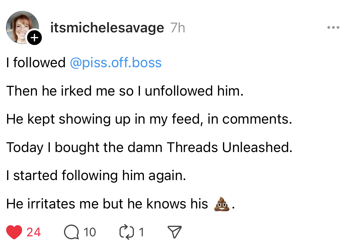Open the three-dot more options menu
346x247 pixels.
click(333, 28)
